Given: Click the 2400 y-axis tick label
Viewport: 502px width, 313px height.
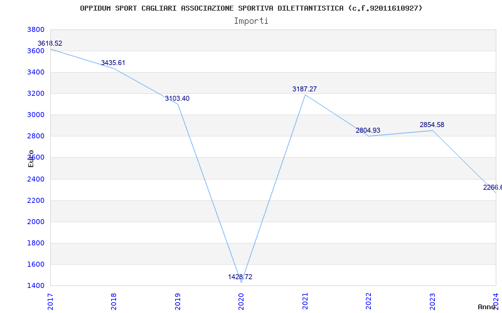Looking at the screenshot, I should coord(35,179).
